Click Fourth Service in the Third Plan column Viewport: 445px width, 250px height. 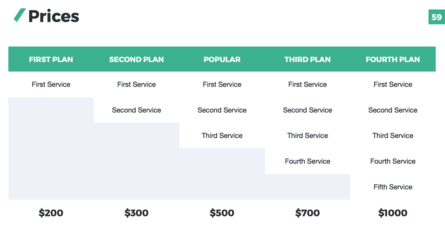coord(308,162)
